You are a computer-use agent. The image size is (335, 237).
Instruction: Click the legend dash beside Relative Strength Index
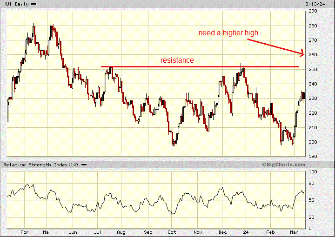point(84,165)
